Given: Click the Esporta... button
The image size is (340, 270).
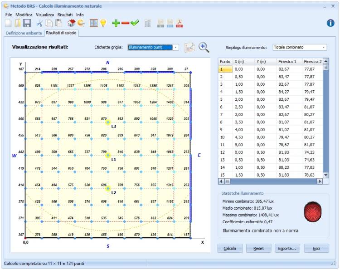Looking at the screenshot, I should click(287, 248).
